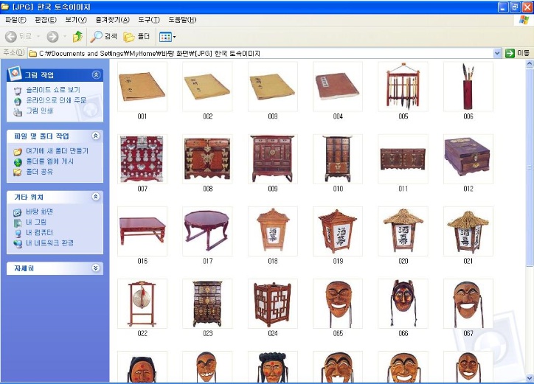
Task: Open the Views dropdown arrow
Action: click(x=174, y=37)
